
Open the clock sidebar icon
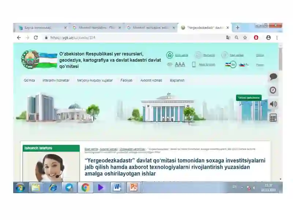click(273, 90)
